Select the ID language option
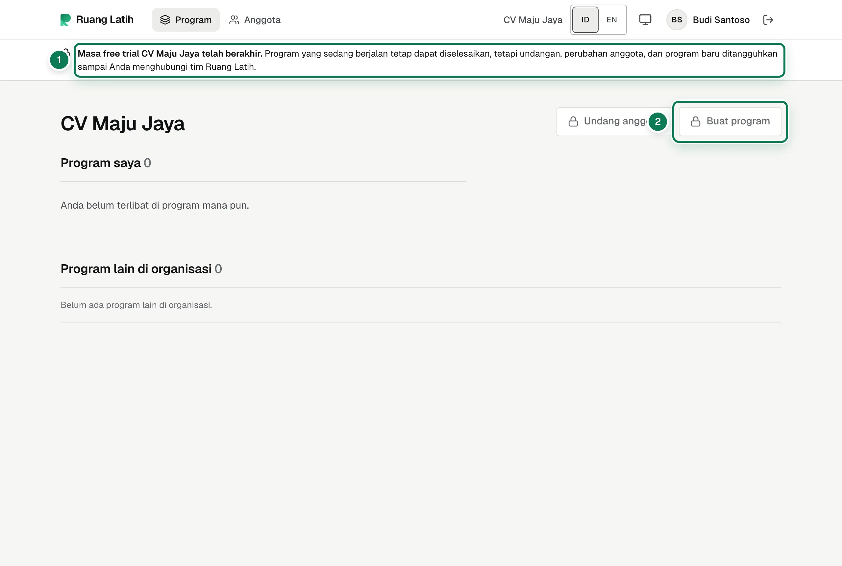Image resolution: width=842 pixels, height=566 pixels. pyautogui.click(x=585, y=20)
